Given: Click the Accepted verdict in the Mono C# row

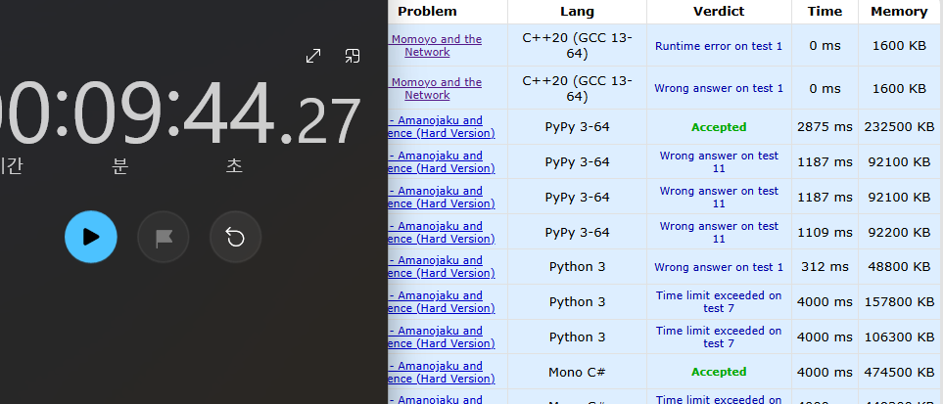Looking at the screenshot, I should click(719, 372).
